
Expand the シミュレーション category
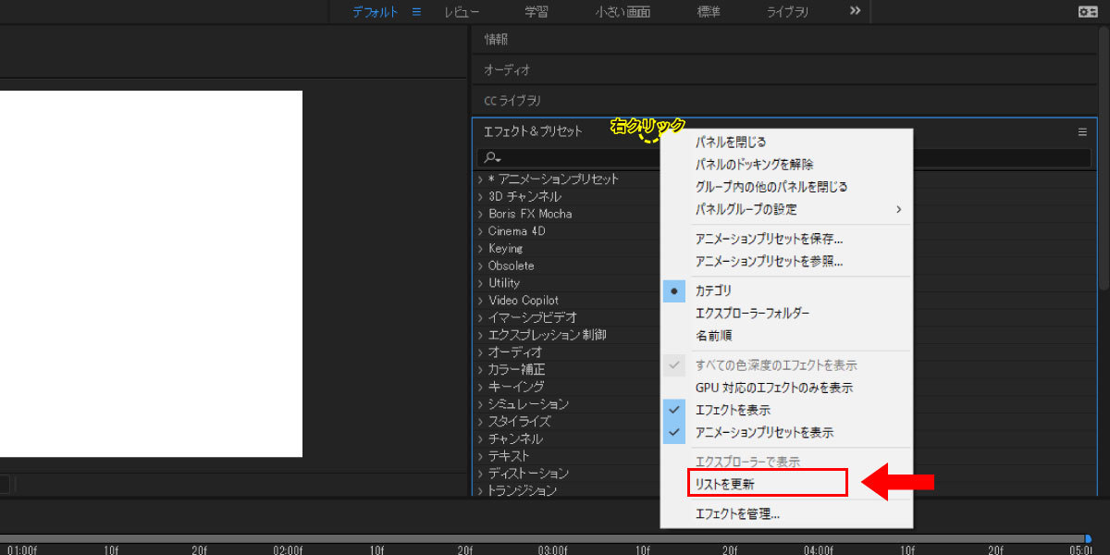click(x=481, y=404)
